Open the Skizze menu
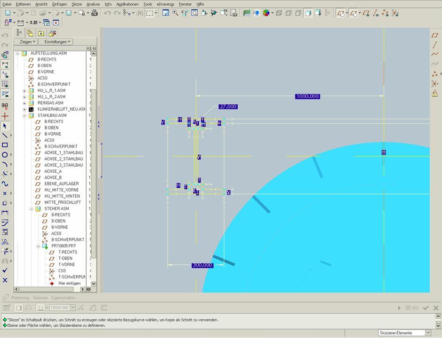The width and height of the screenshot is (442, 338). point(77,4)
